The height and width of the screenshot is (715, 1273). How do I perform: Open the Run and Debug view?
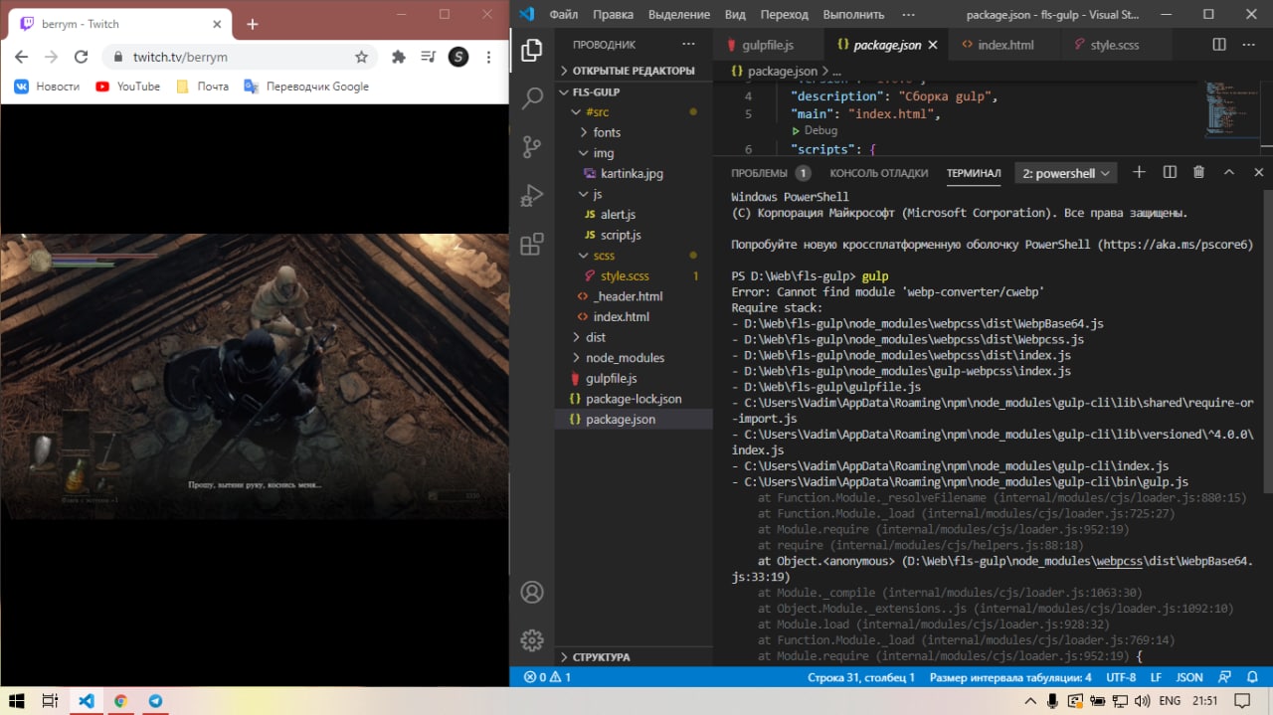click(532, 195)
